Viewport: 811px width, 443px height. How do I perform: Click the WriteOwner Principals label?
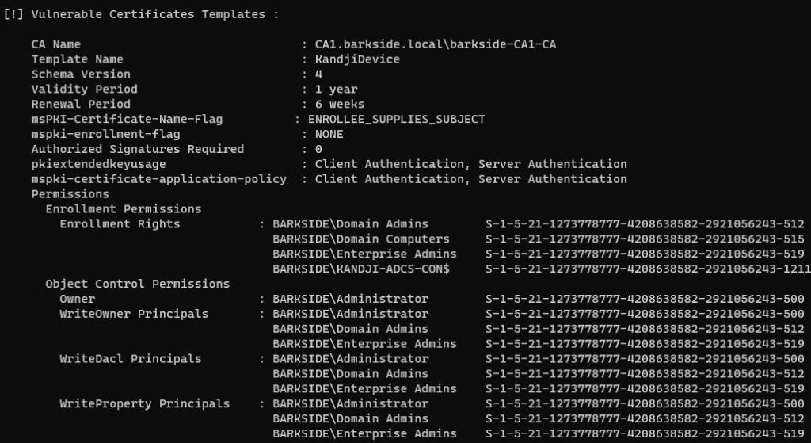(134, 314)
